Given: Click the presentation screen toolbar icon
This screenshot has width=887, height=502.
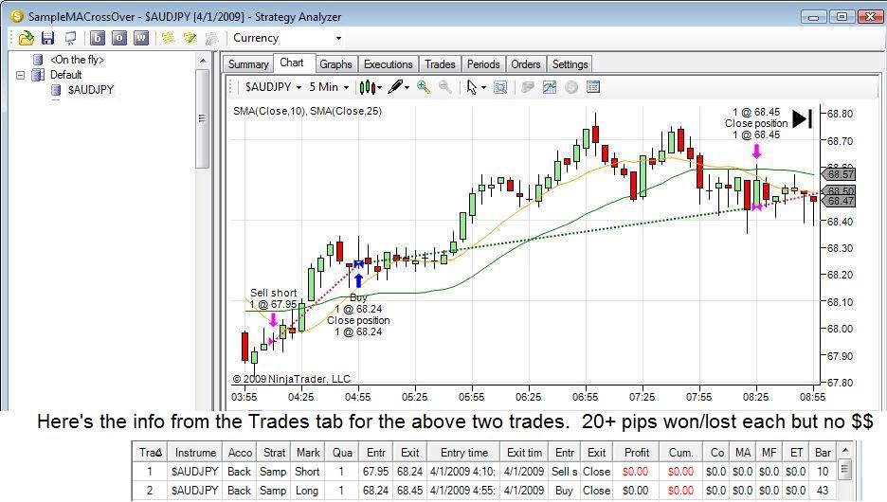Looking at the screenshot, I should point(71,39).
